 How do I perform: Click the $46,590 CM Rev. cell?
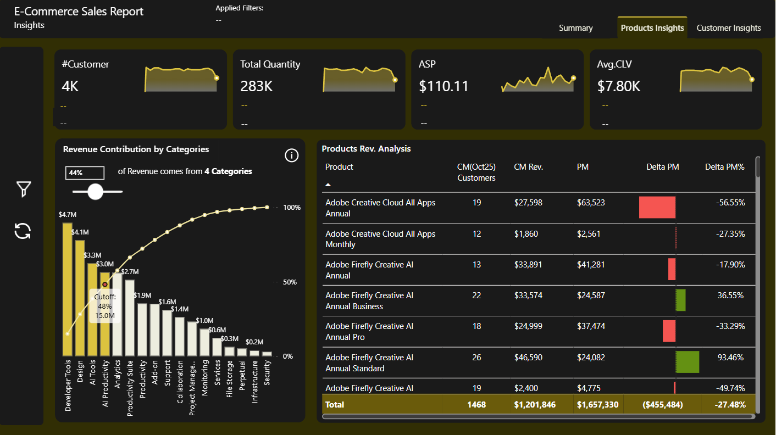(528, 358)
